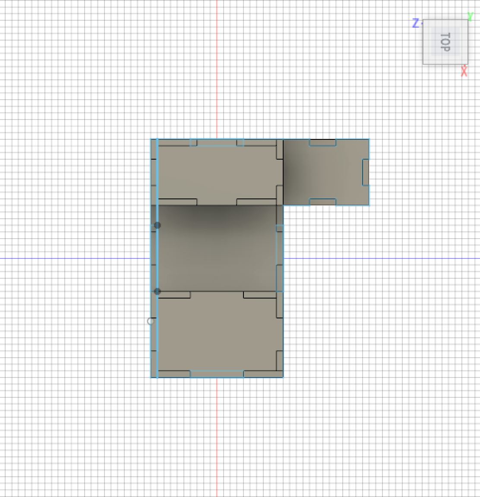Click the blue Z axis label on ViewCube

point(416,23)
